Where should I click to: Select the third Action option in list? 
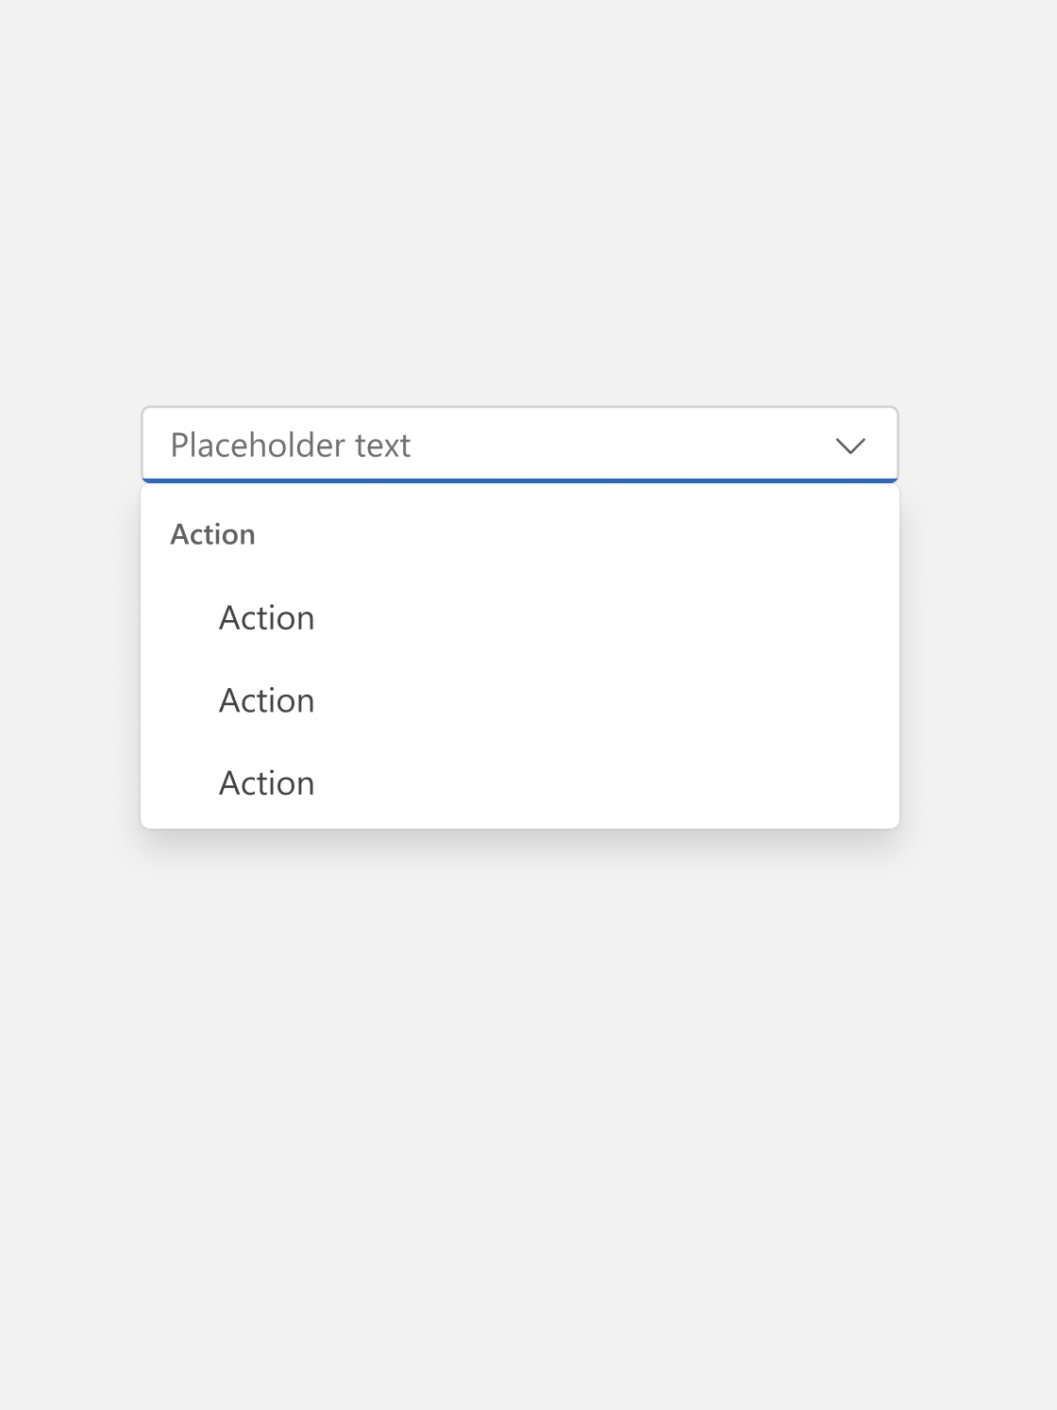click(x=267, y=783)
